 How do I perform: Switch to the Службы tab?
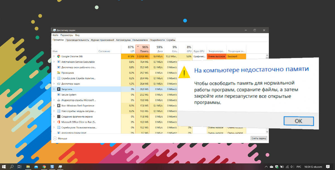[x=171, y=40]
